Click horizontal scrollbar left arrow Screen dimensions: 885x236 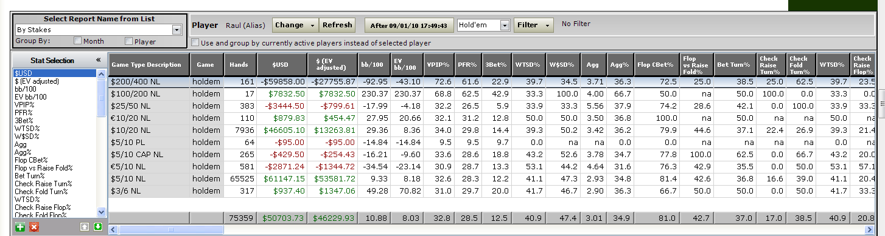pyautogui.click(x=113, y=230)
